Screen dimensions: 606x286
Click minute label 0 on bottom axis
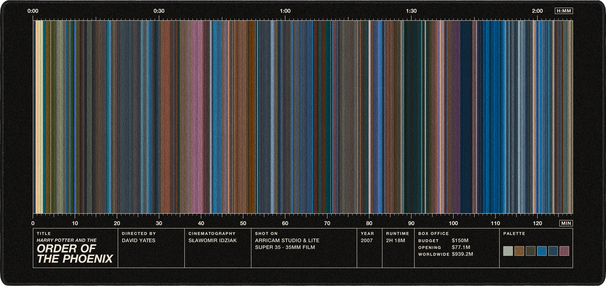tap(33, 223)
